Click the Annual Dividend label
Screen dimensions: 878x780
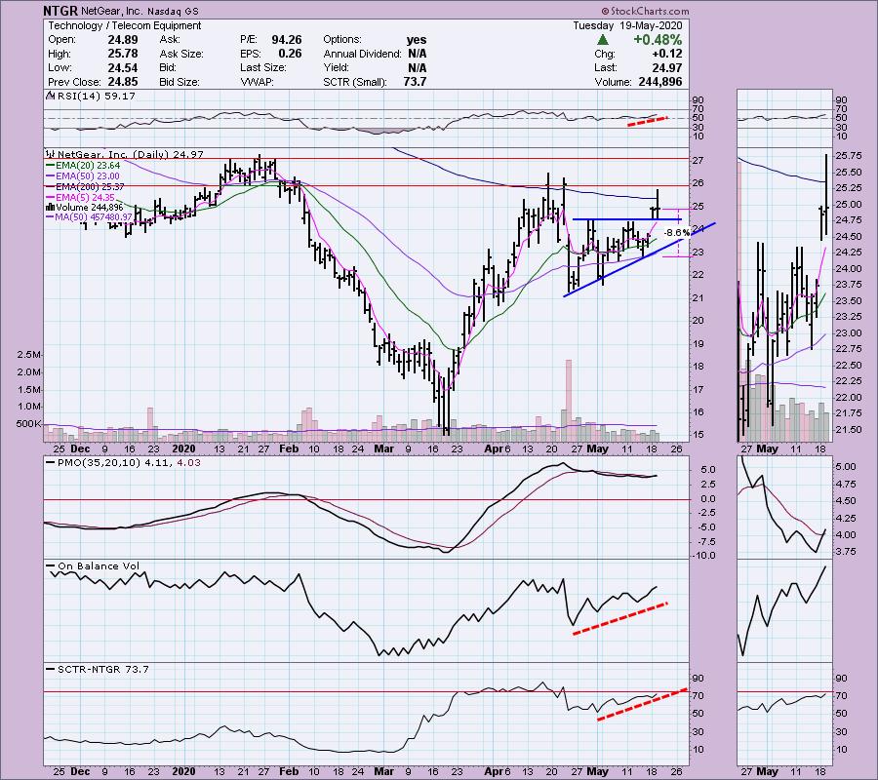[362, 54]
